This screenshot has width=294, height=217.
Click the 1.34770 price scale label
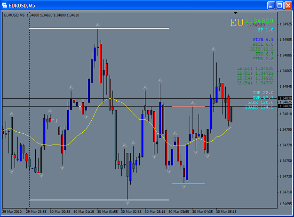coord(286,145)
